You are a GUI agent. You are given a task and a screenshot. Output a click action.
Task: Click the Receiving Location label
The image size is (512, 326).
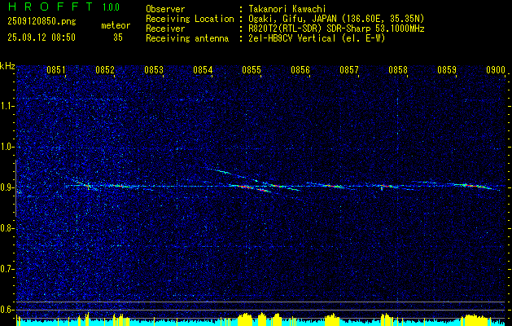[x=190, y=19]
